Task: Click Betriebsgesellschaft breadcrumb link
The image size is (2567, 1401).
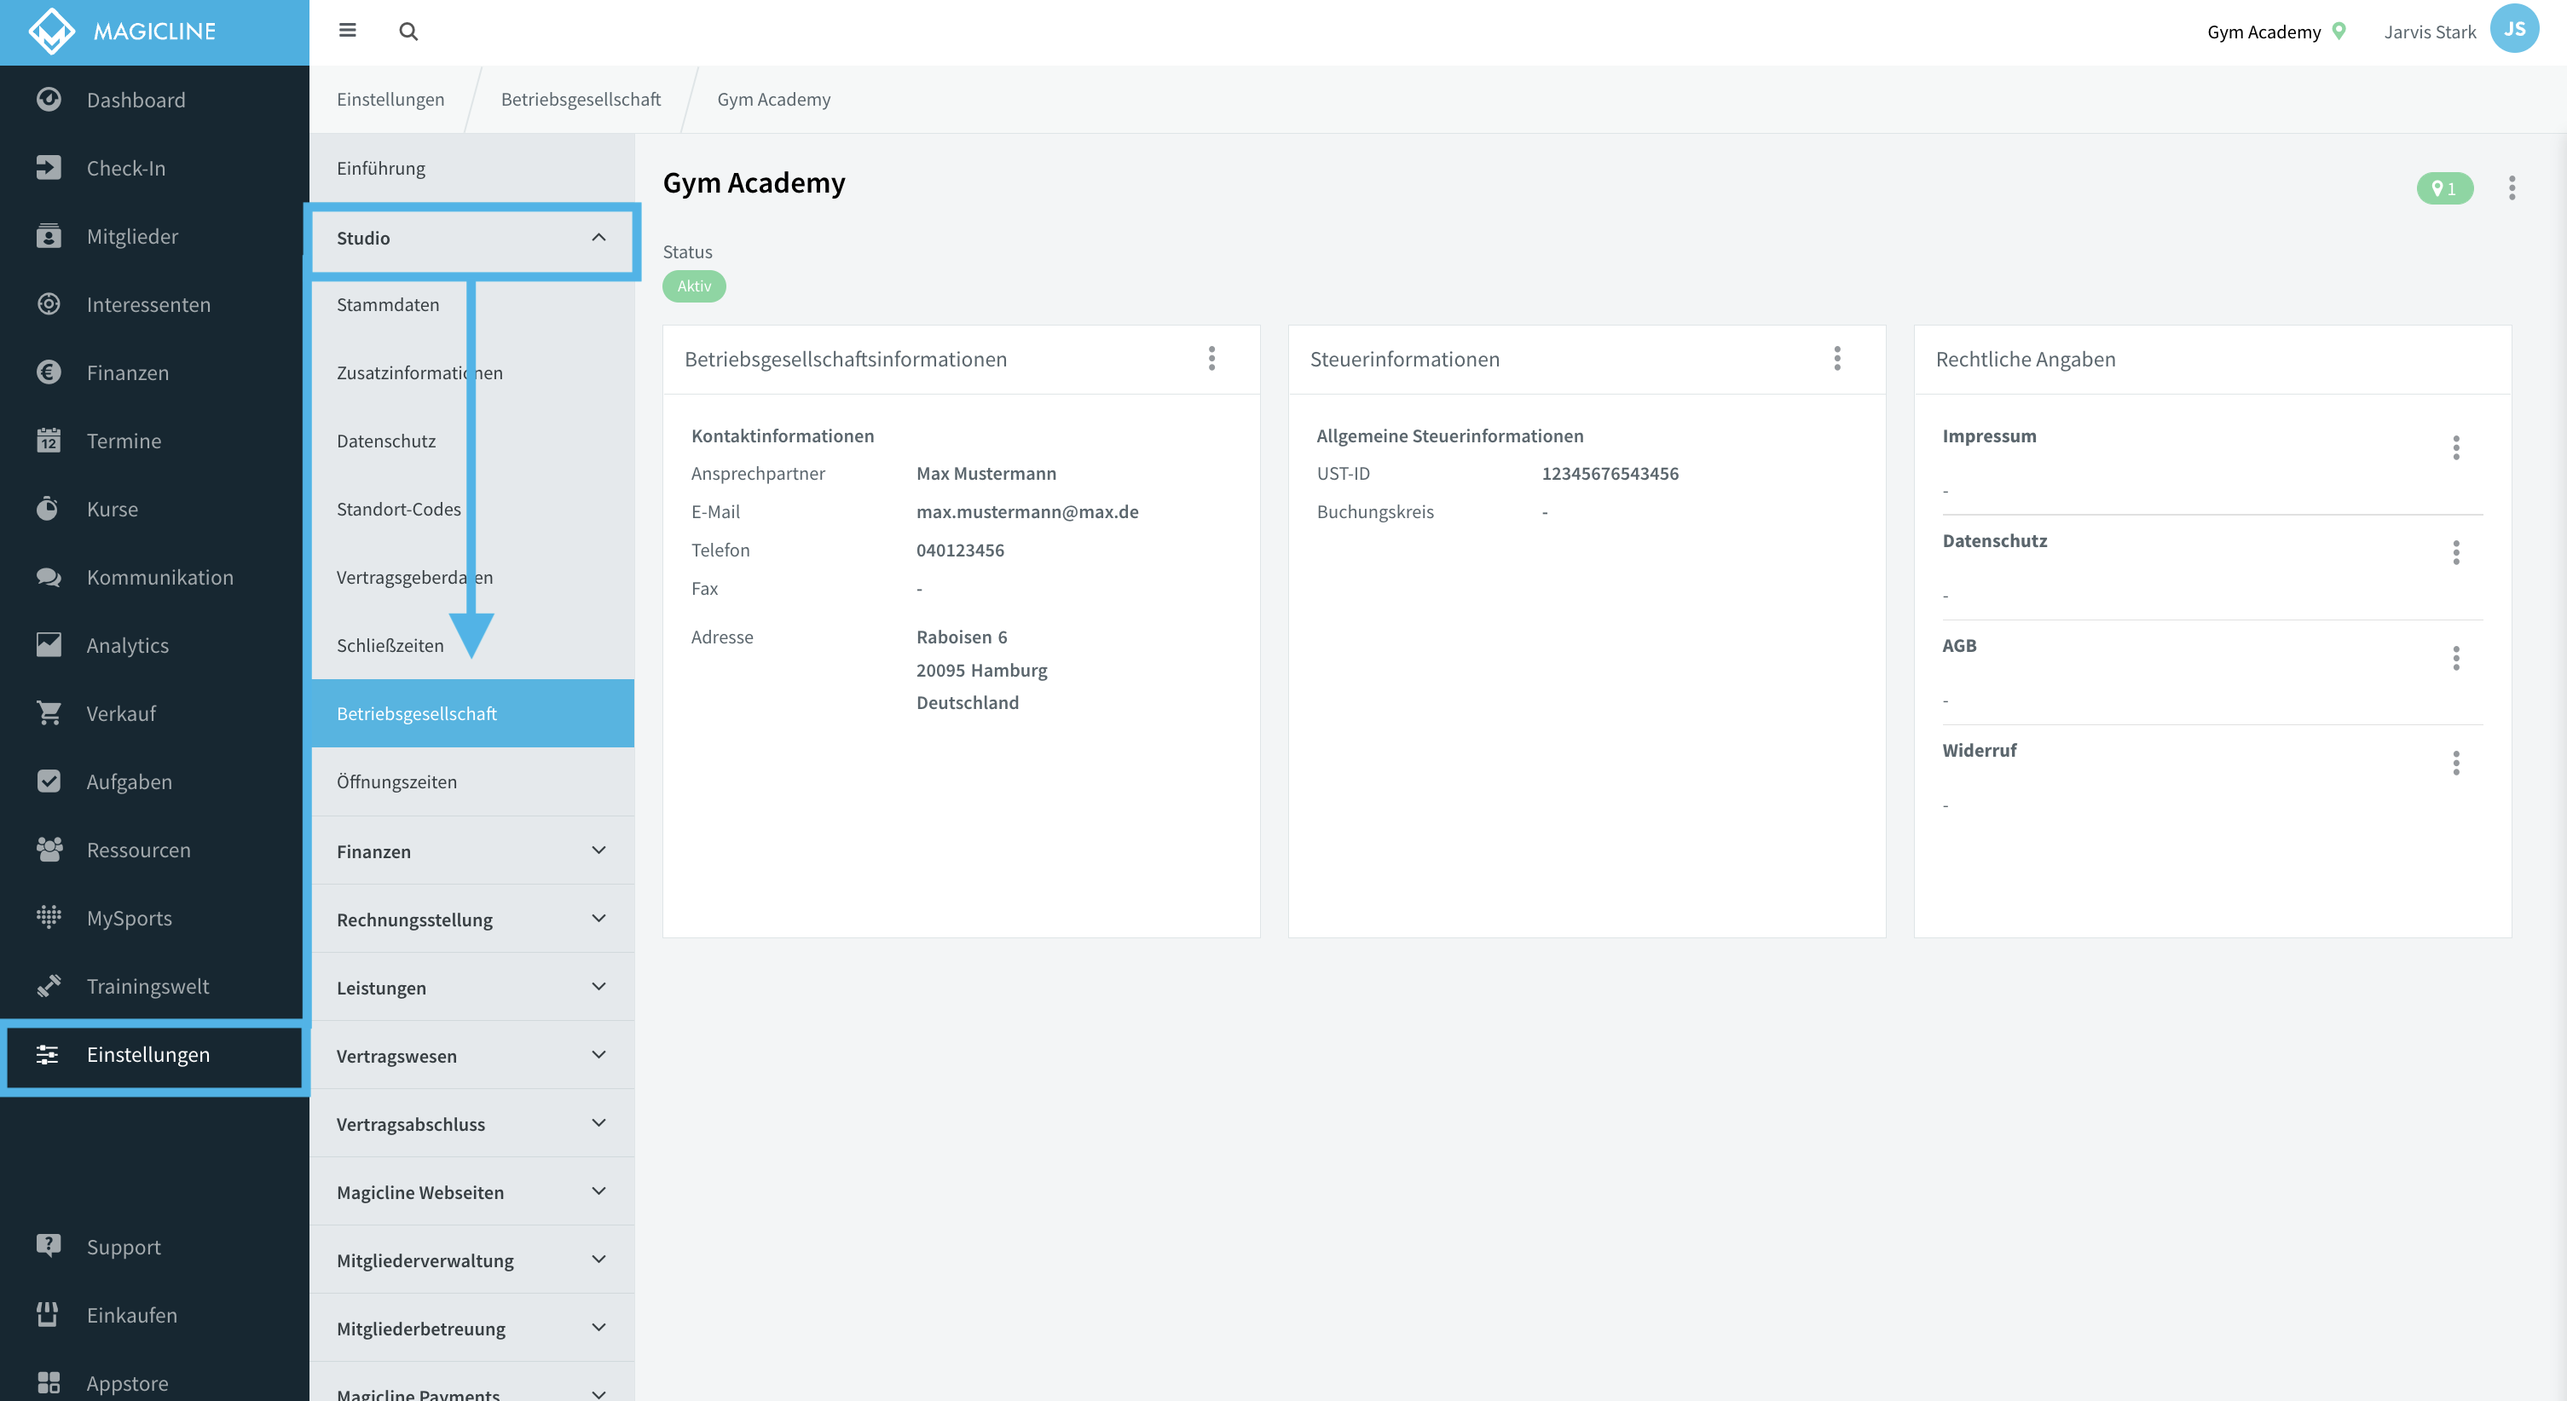Action: [x=580, y=100]
